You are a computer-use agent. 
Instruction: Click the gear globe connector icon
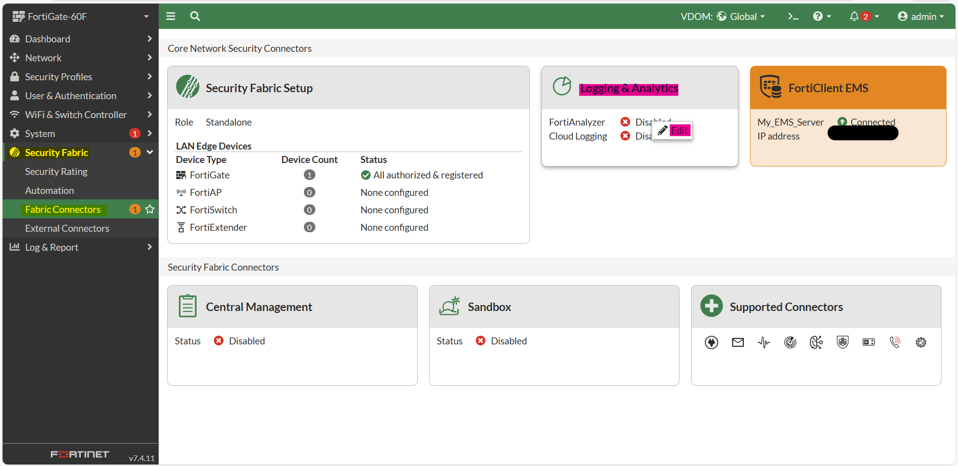pyautogui.click(x=921, y=342)
